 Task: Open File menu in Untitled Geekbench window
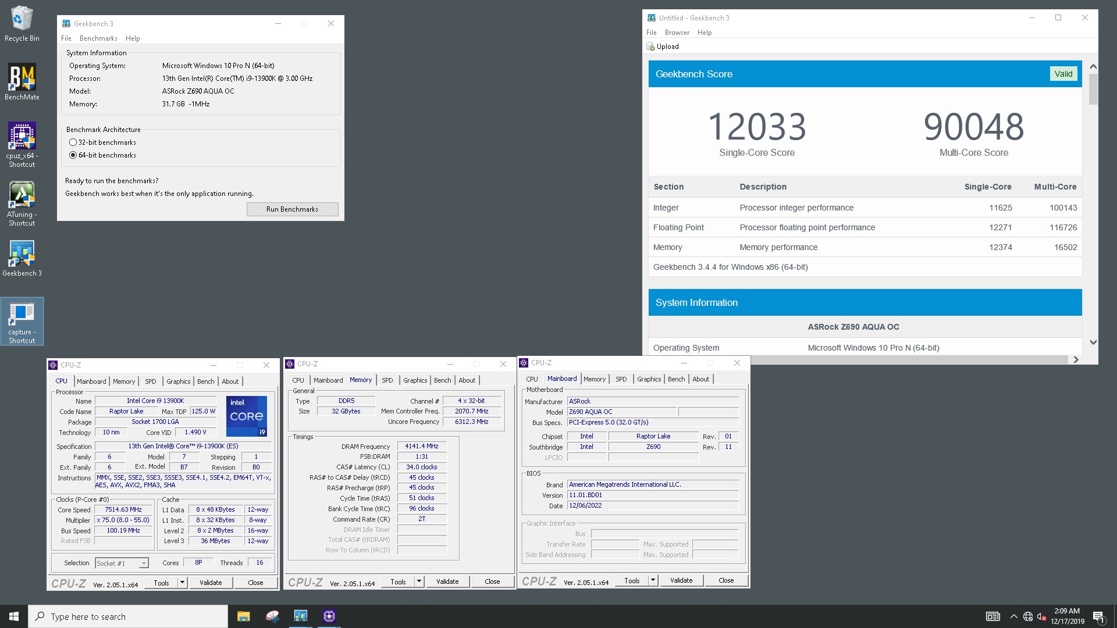652,33
